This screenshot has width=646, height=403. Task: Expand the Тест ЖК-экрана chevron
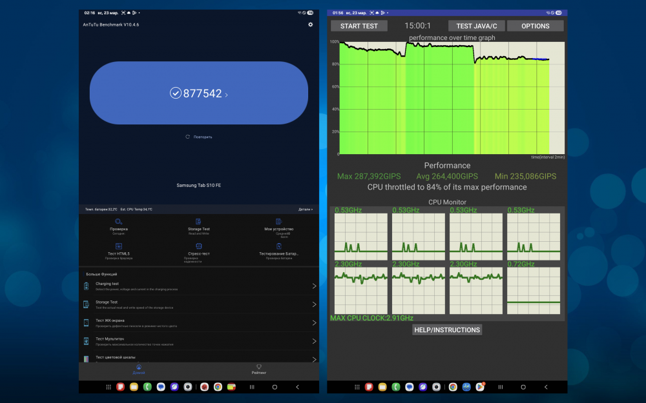[314, 322]
